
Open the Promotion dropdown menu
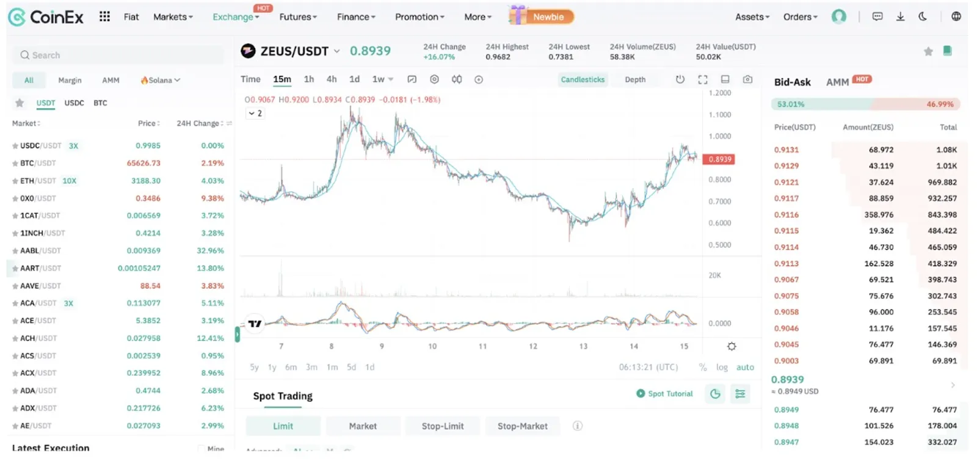(419, 17)
